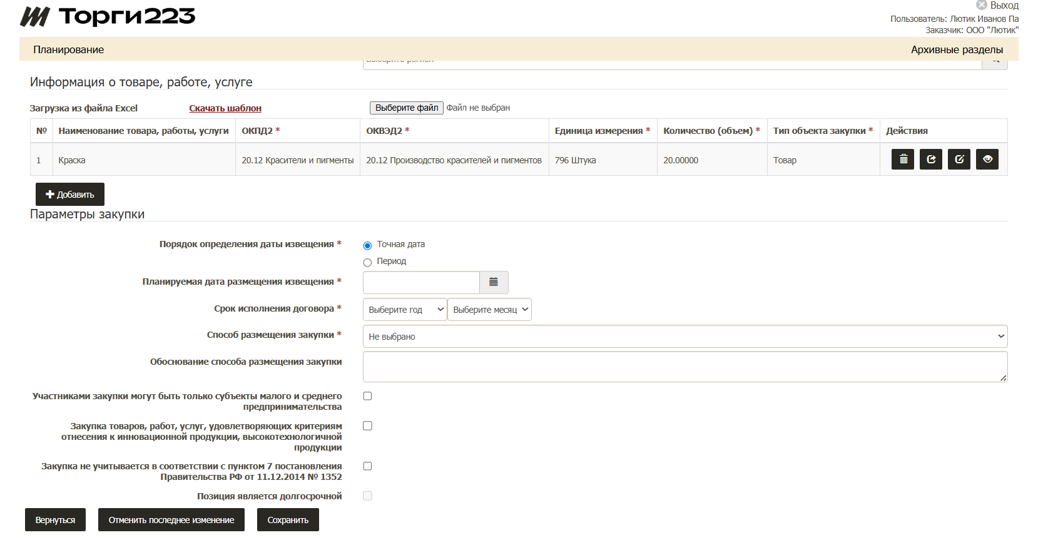Click the Скачать шаблон link
The height and width of the screenshot is (545, 1043).
[225, 108]
